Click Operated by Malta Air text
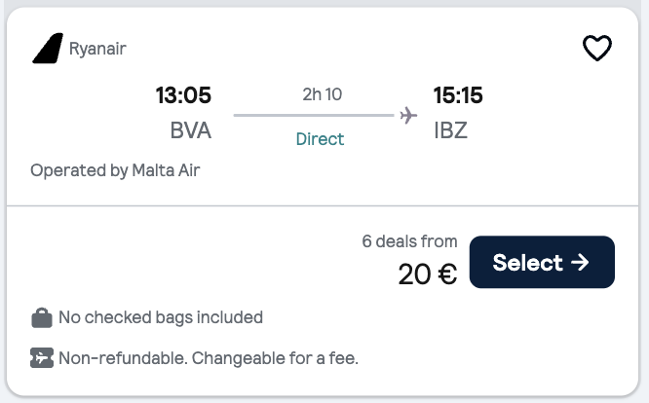 pyautogui.click(x=115, y=170)
